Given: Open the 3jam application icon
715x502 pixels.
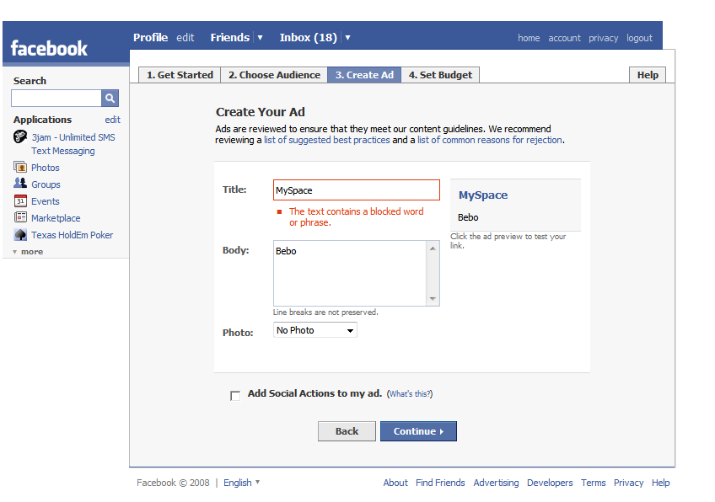Looking at the screenshot, I should point(20,136).
